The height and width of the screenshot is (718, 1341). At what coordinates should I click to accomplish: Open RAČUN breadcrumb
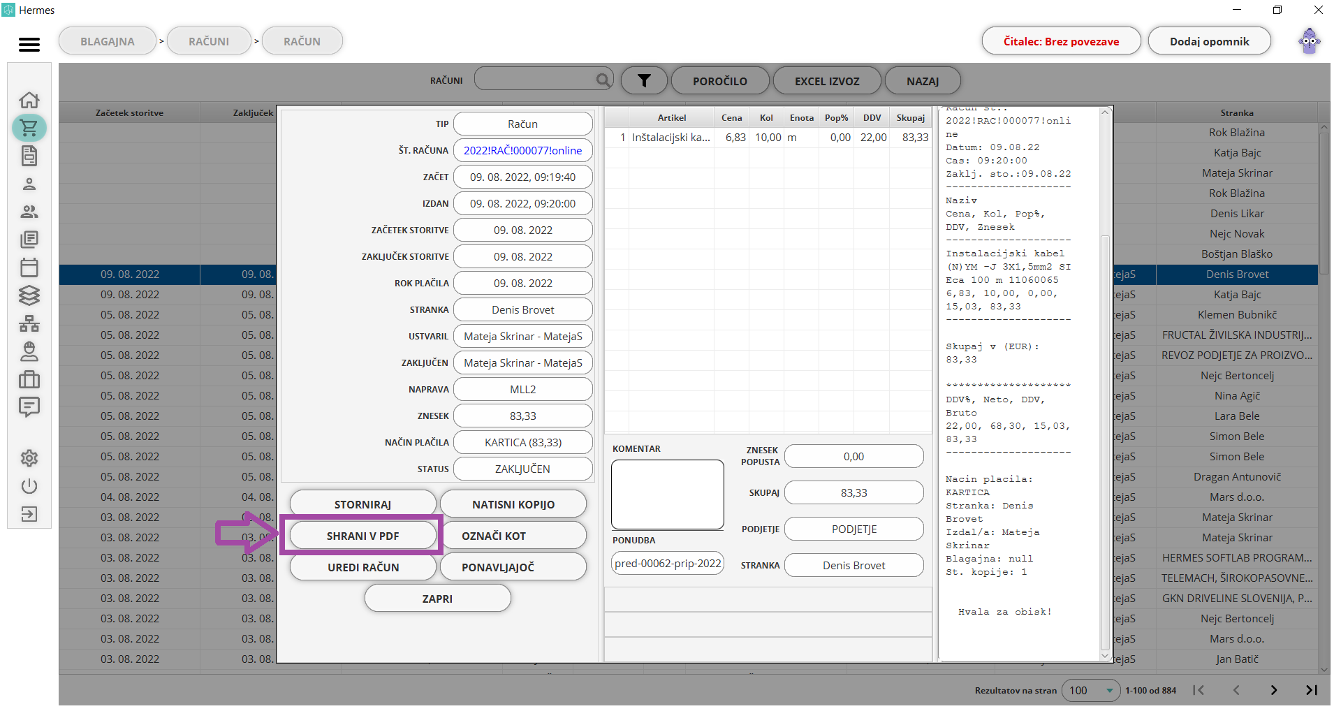click(x=302, y=41)
